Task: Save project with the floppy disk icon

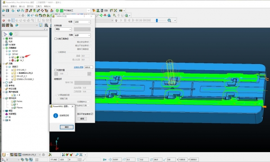Action: pyautogui.click(x=7, y=11)
